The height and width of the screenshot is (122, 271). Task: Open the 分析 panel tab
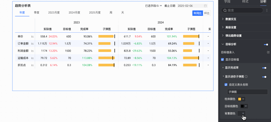point(263,2)
